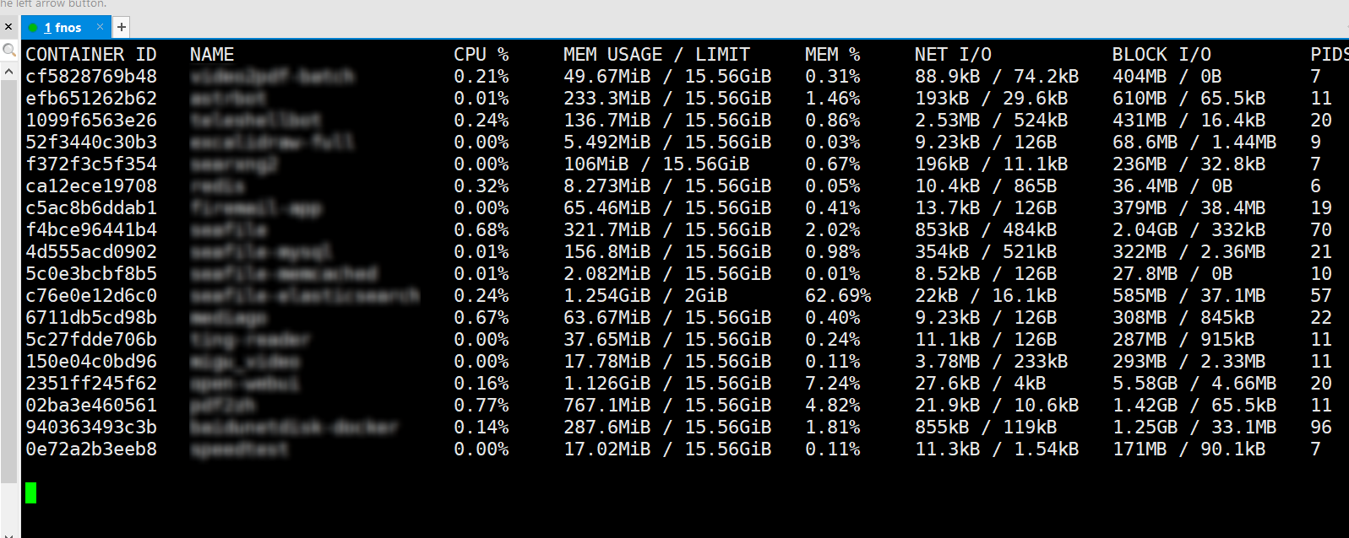The width and height of the screenshot is (1349, 538).
Task: Click the green terminal cursor block
Action: 31,492
